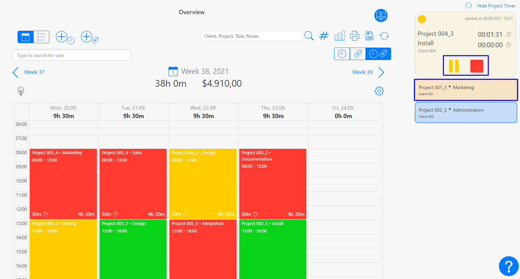This screenshot has width=520, height=279.
Task: Click the print icon
Action: pos(354,36)
